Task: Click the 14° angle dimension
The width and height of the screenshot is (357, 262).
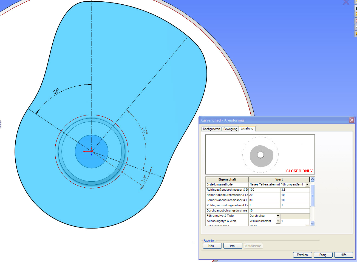Action: 144,179
